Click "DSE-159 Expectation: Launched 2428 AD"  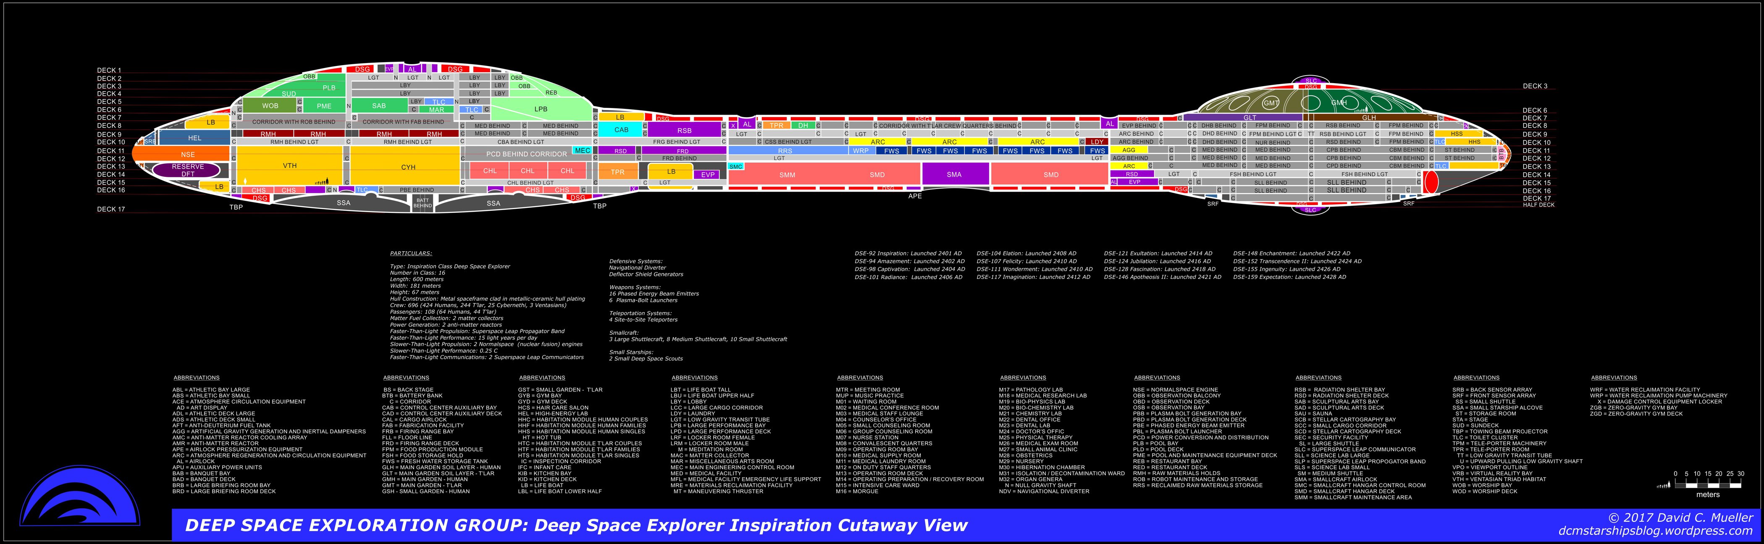[1289, 277]
